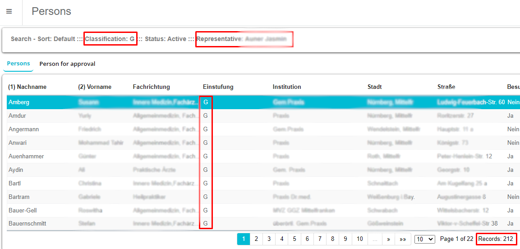Open the page size dropdown
520x249 pixels.
pyautogui.click(x=424, y=239)
